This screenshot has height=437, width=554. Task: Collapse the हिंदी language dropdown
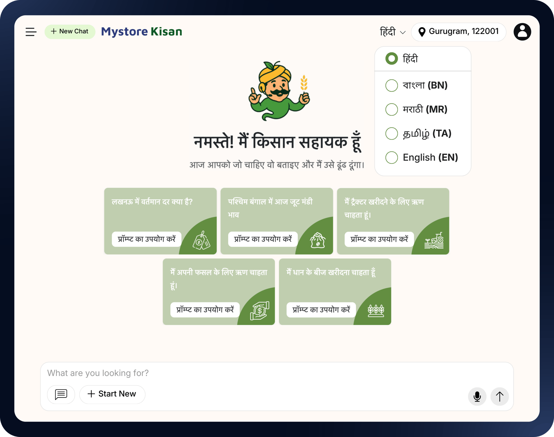(x=393, y=32)
